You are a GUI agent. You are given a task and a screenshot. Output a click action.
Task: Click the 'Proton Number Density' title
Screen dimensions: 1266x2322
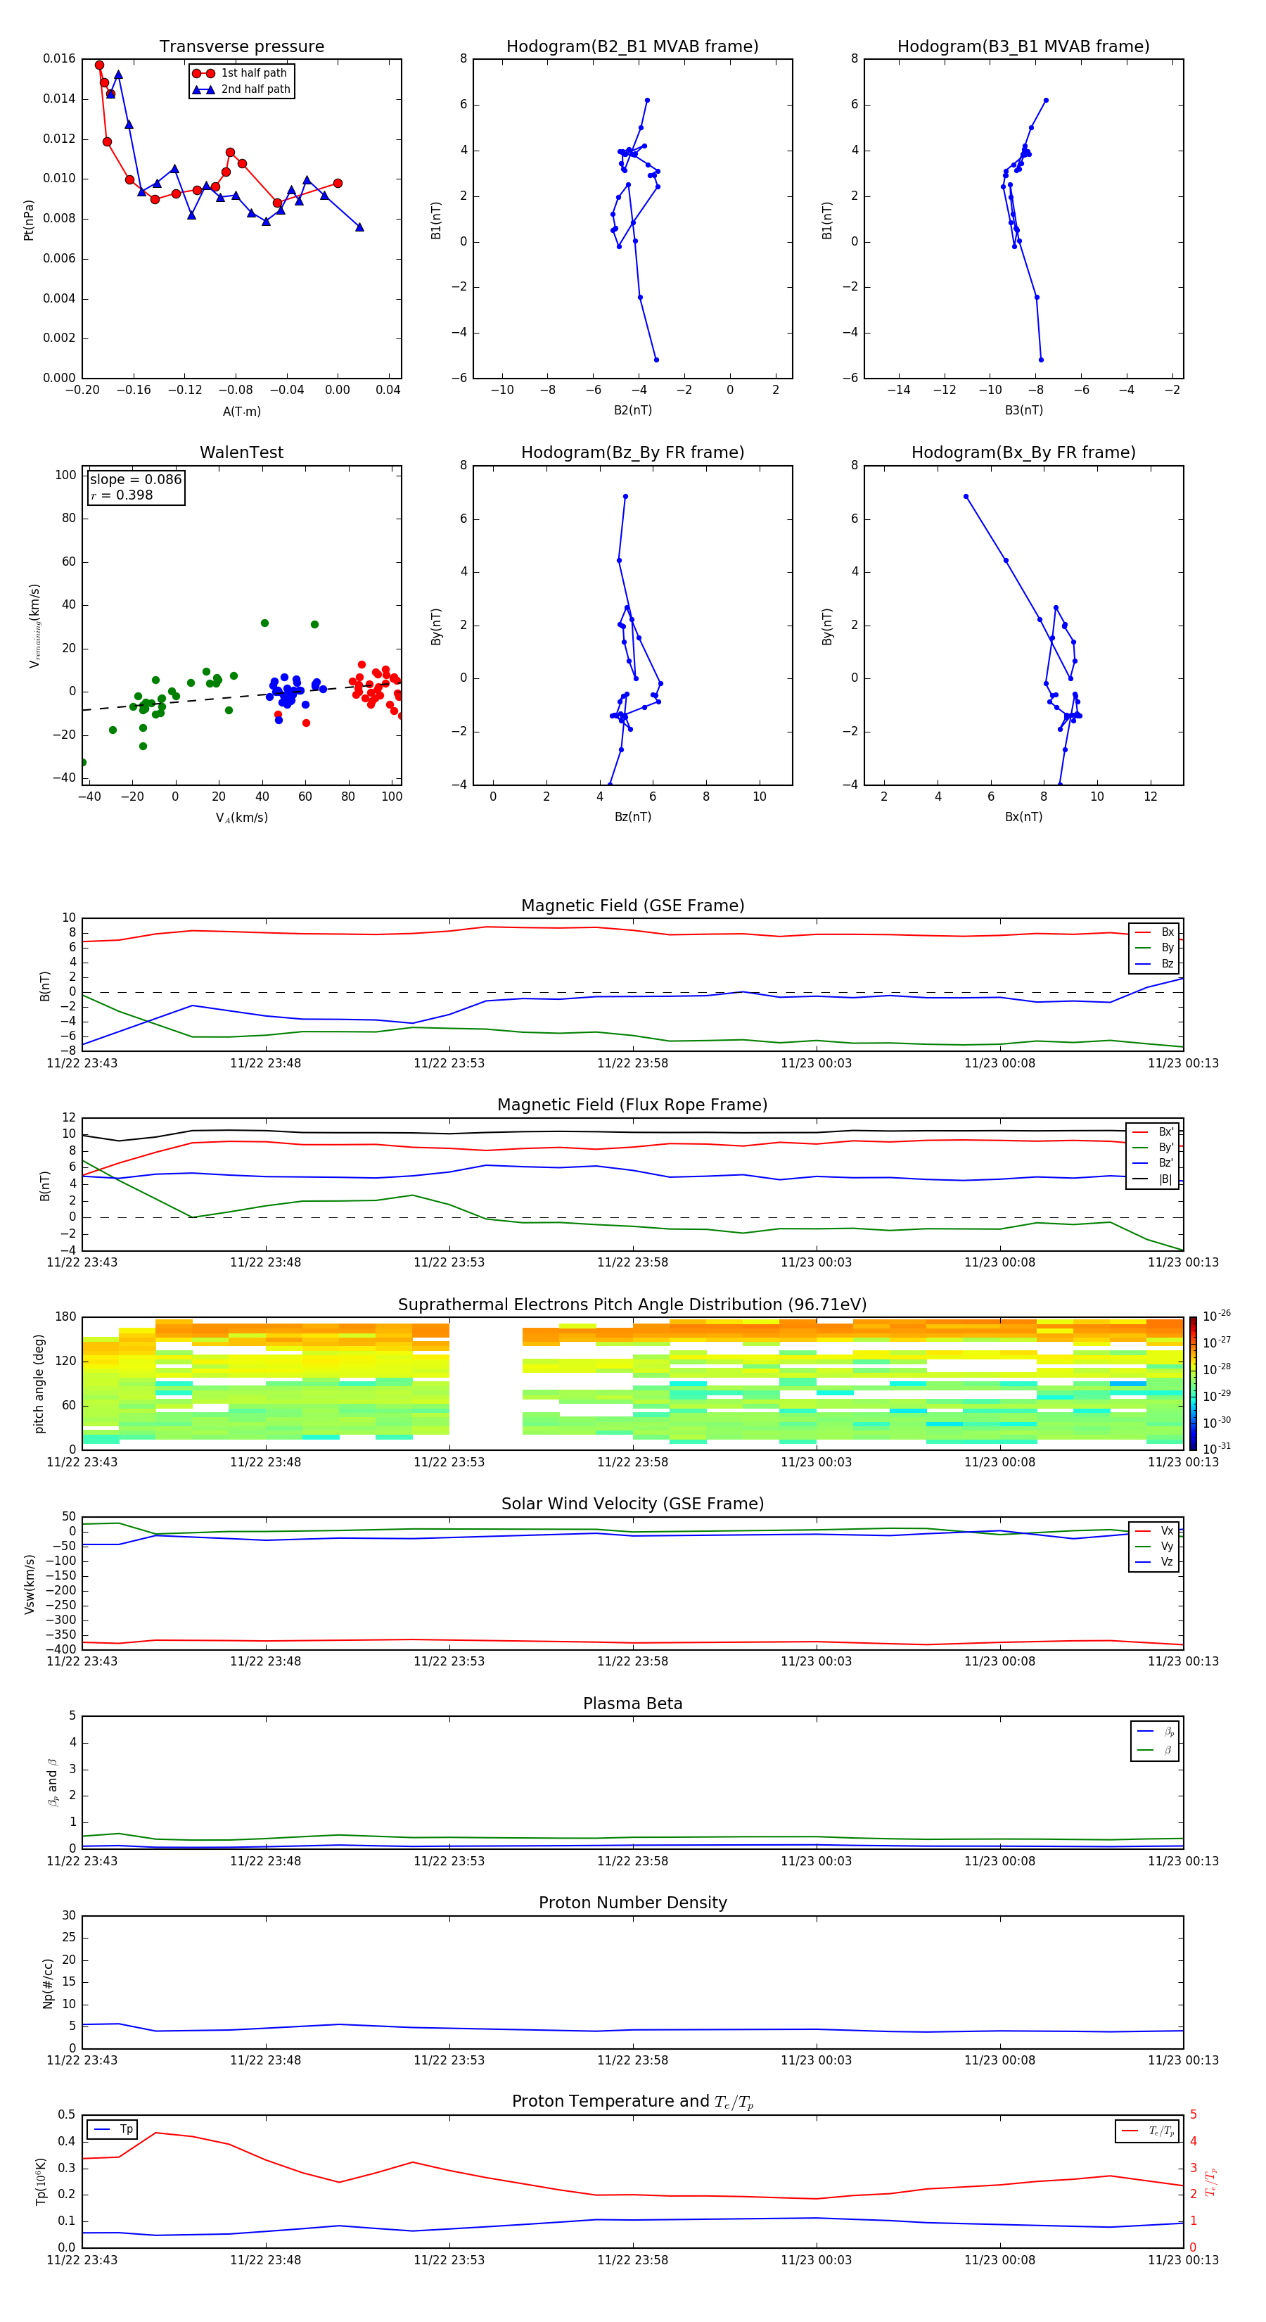632,1903
